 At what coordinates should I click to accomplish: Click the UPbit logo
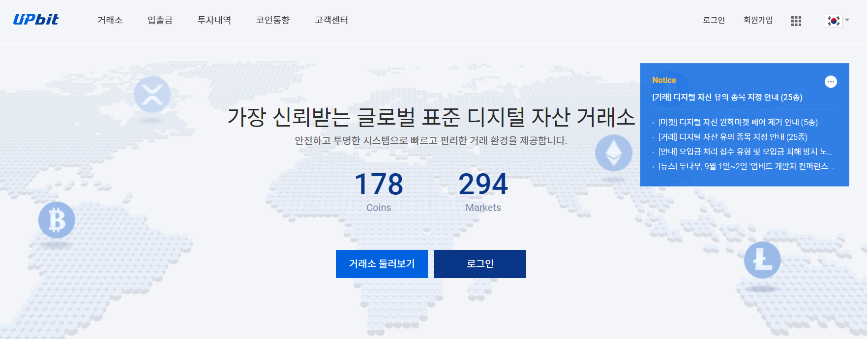(36, 20)
